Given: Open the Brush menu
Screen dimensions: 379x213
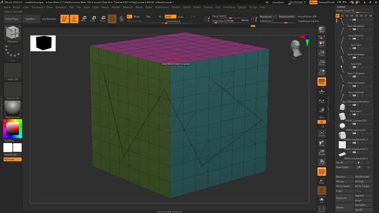Looking at the screenshot, I should (17, 7).
